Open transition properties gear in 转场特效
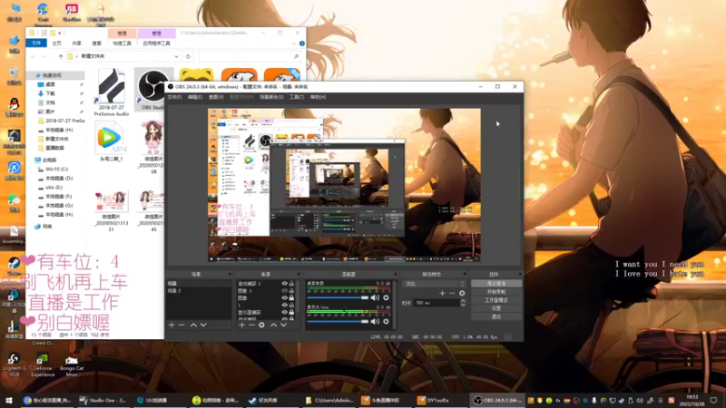This screenshot has width=726, height=408. click(x=462, y=293)
